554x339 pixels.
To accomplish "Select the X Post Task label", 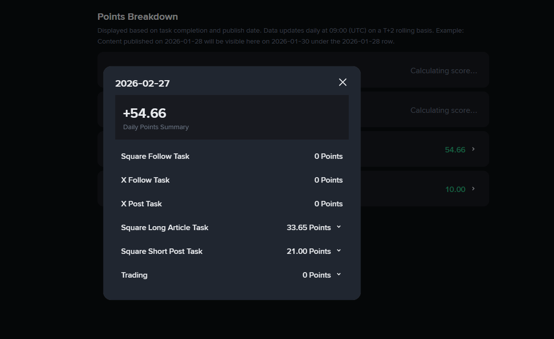I will tap(141, 204).
